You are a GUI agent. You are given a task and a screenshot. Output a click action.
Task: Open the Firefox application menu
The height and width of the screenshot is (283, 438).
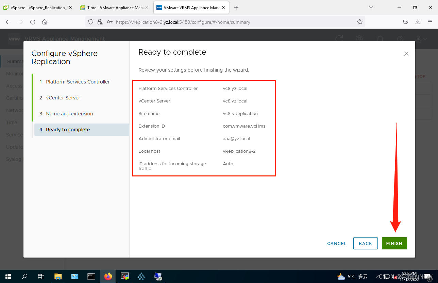[x=430, y=22]
